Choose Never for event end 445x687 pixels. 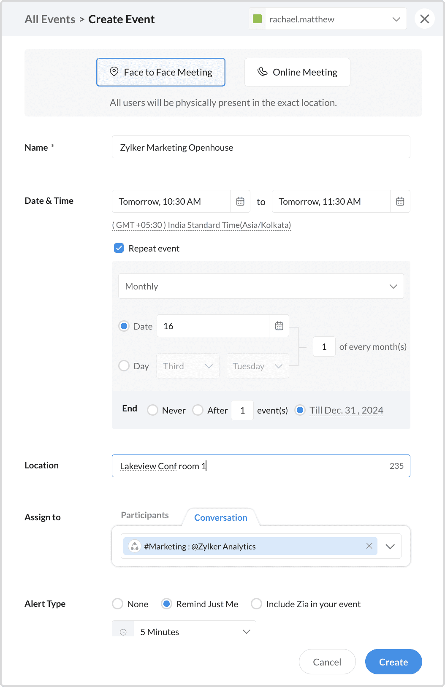(x=153, y=410)
